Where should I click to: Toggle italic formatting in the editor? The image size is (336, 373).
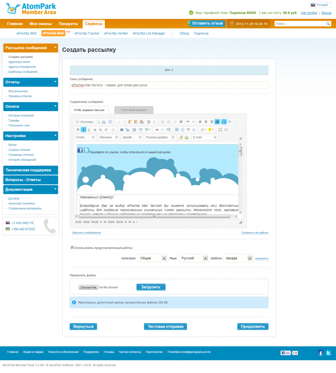[83, 130]
